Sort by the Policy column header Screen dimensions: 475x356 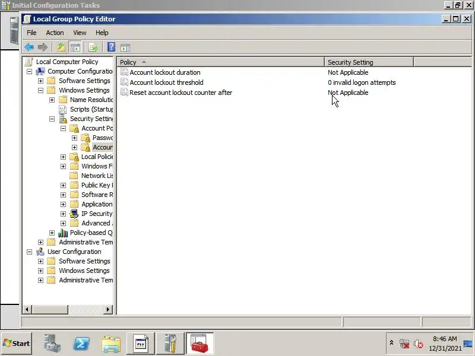point(220,62)
